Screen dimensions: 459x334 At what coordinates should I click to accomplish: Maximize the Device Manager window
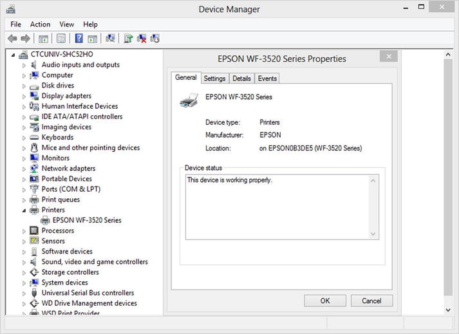tap(421, 6)
